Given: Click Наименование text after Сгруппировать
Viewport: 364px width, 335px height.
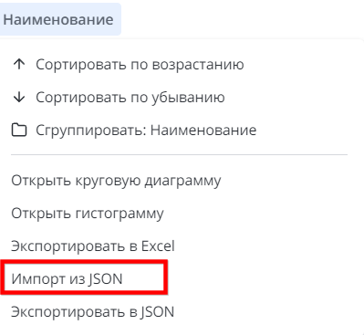Looking at the screenshot, I should 203,131.
